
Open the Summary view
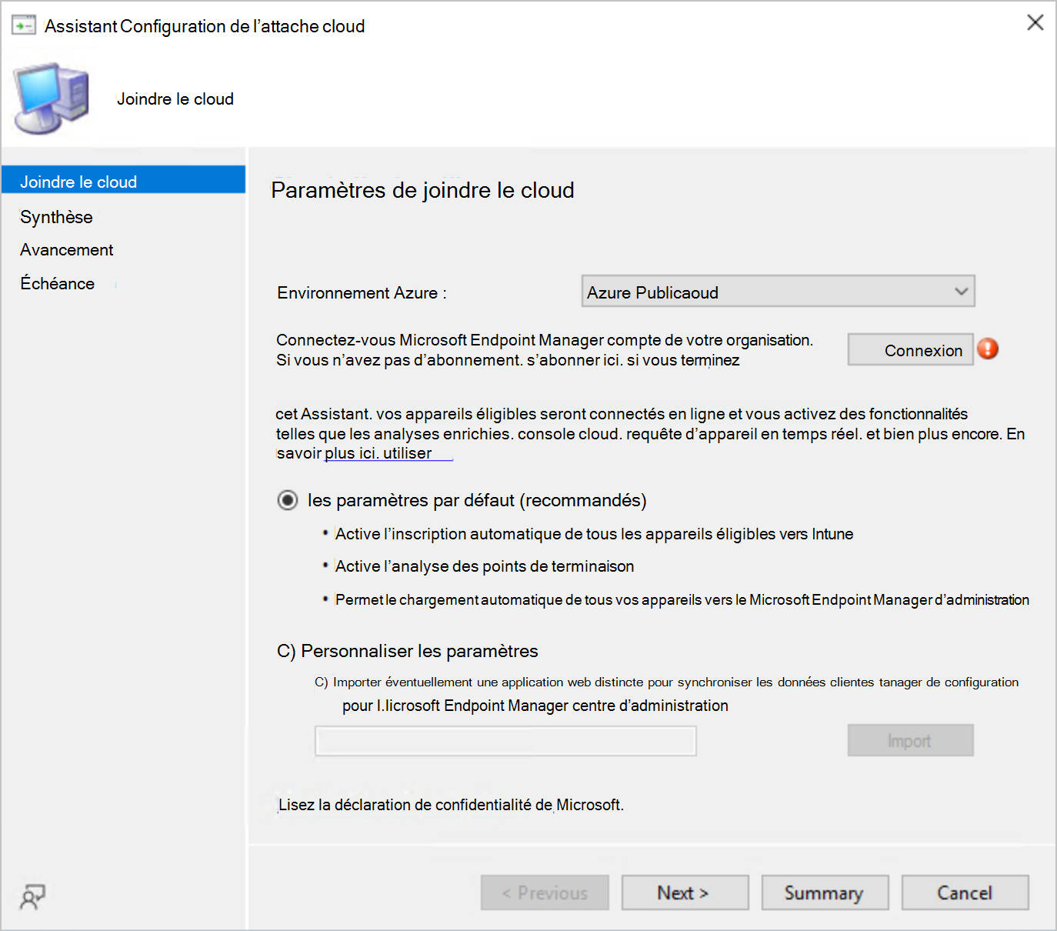pos(825,893)
